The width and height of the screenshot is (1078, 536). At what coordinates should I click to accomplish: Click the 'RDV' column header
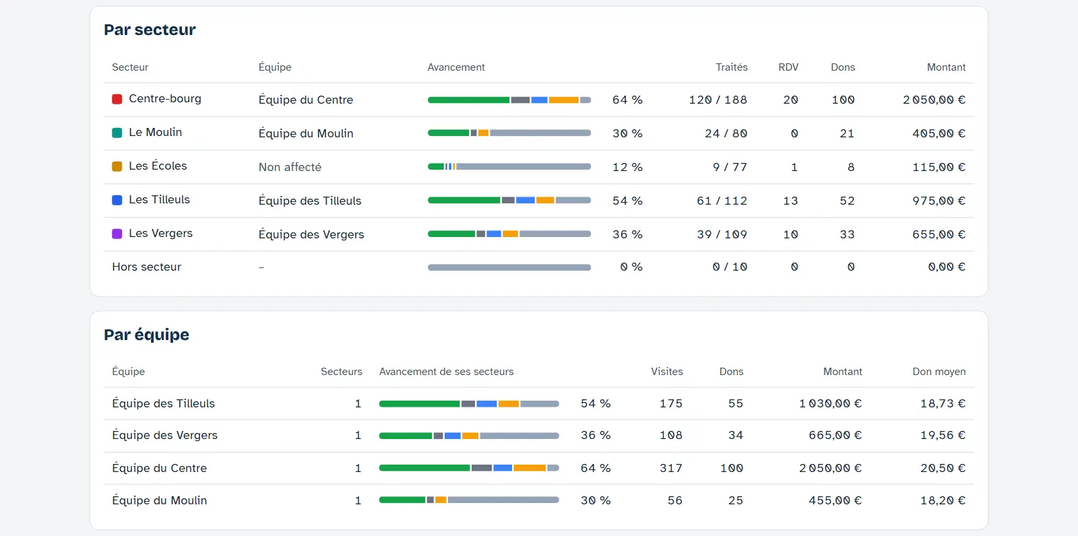coord(788,67)
